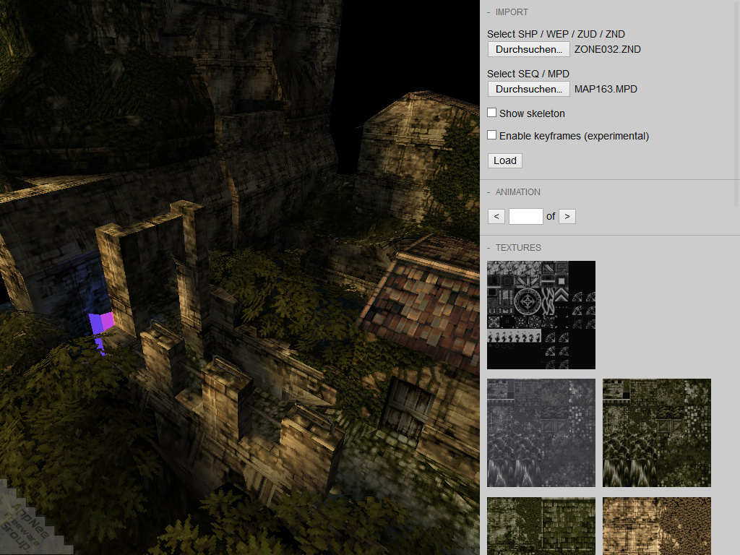Click the MAP163.MPD file name
This screenshot has width=740, height=555.
[606, 89]
